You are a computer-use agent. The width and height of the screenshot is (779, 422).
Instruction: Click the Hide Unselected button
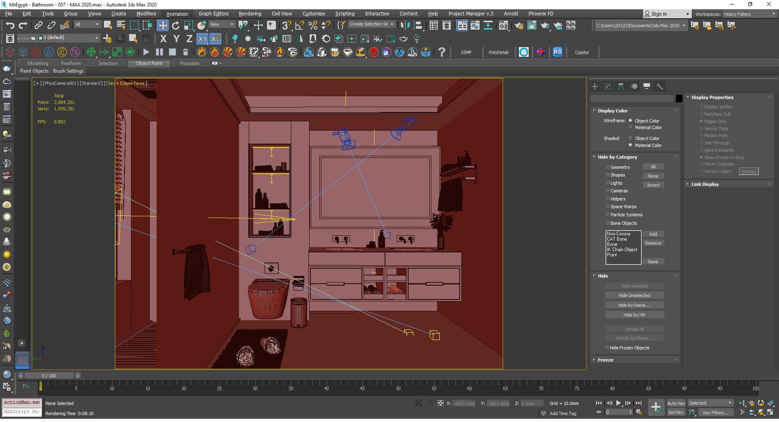coord(634,296)
